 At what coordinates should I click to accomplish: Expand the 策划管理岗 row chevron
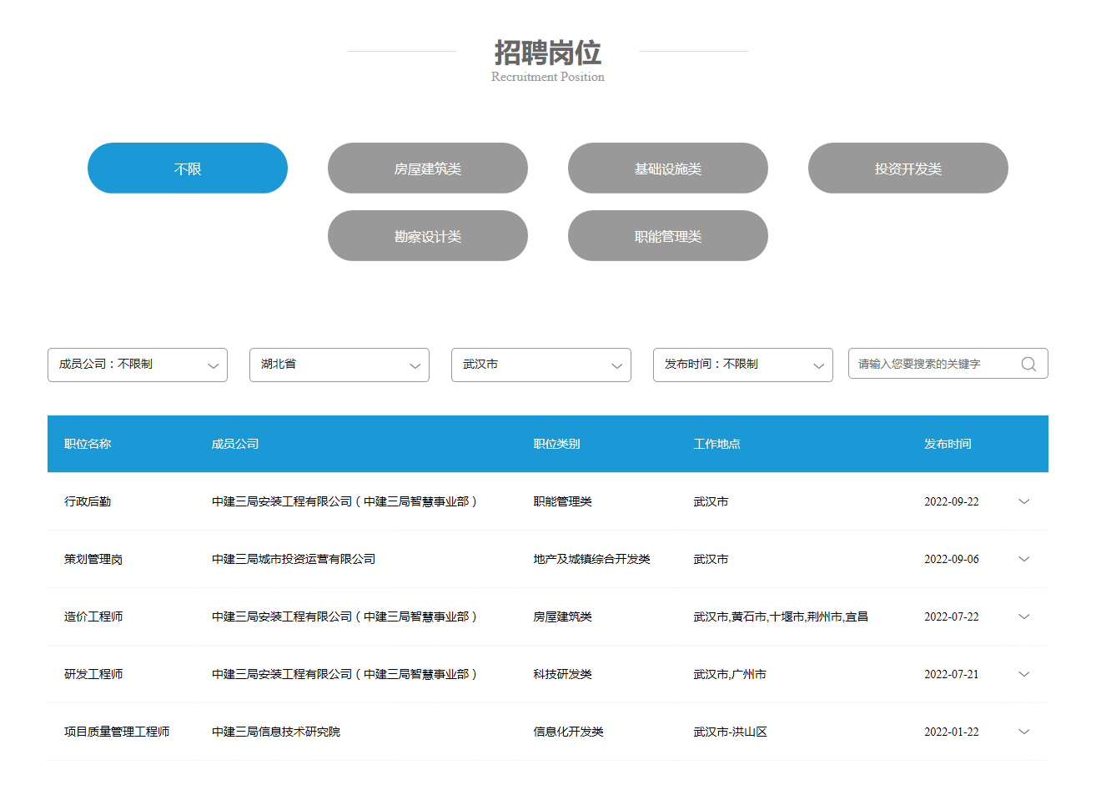click(x=1024, y=559)
